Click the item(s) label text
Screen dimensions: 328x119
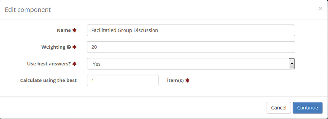[175, 81]
